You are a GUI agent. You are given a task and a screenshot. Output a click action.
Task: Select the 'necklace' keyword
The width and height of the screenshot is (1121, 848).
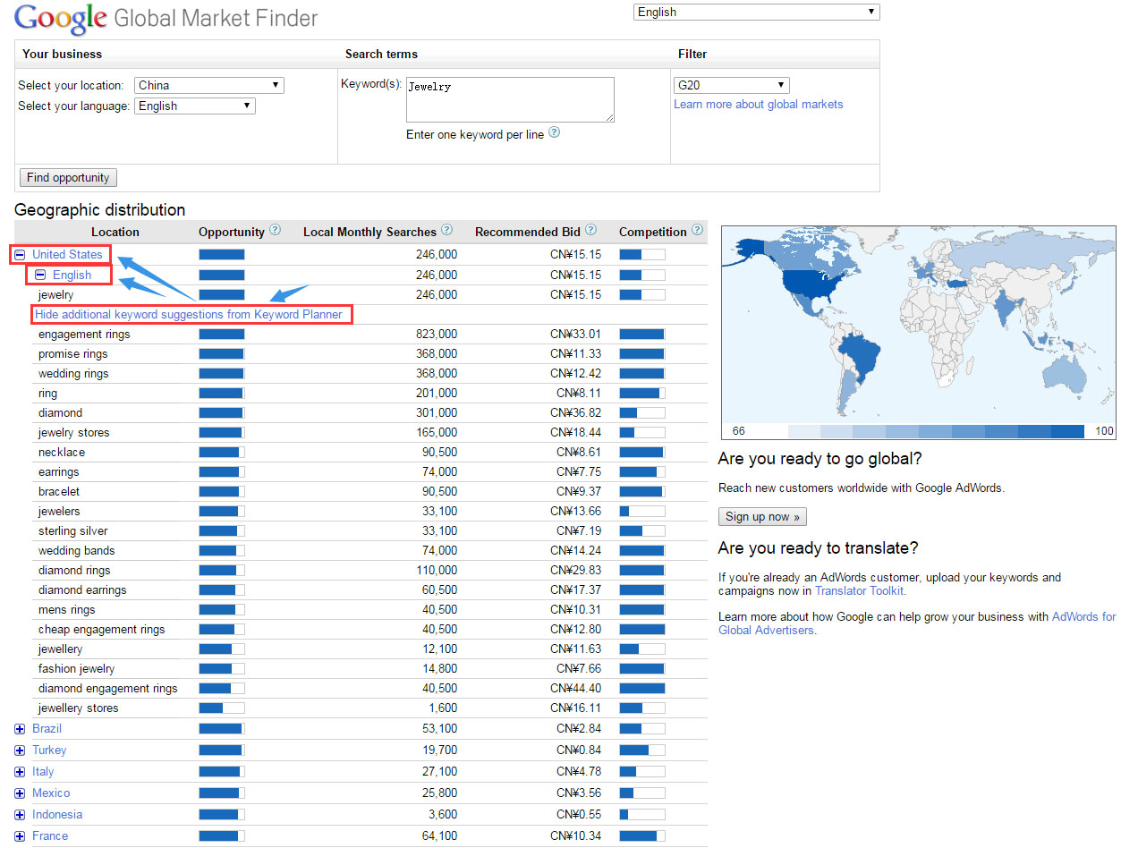click(x=62, y=452)
